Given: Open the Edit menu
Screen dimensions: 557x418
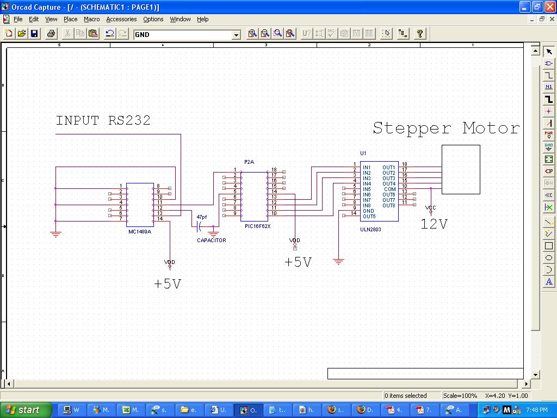Looking at the screenshot, I should [x=34, y=19].
